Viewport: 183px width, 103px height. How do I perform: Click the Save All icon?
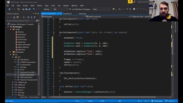tap(29, 9)
